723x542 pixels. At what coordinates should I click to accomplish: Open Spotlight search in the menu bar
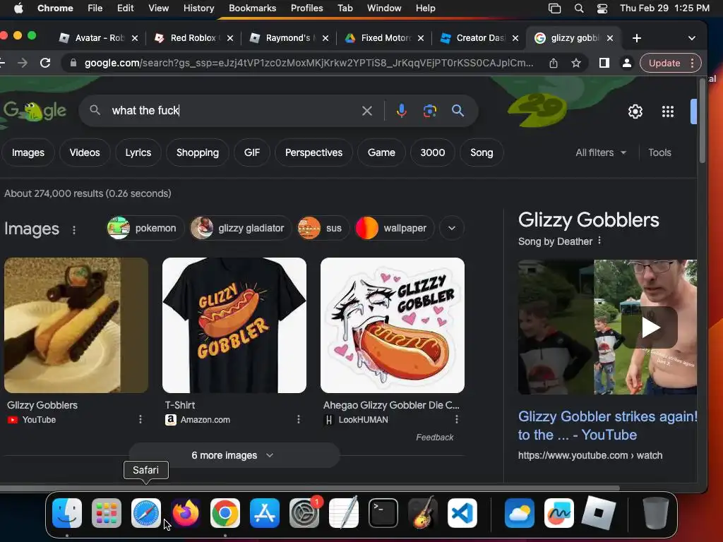579,8
